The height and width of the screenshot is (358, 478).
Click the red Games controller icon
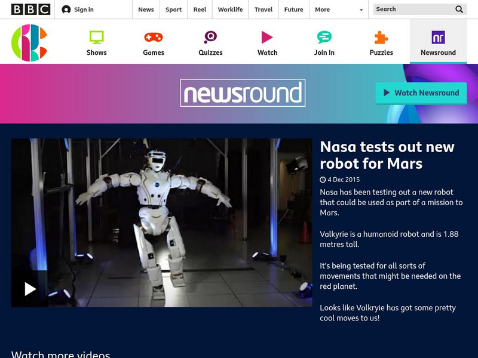(154, 37)
